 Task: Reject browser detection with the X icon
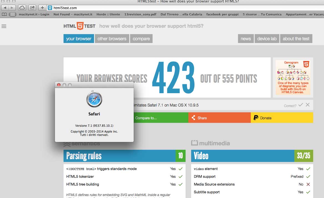(x=308, y=105)
